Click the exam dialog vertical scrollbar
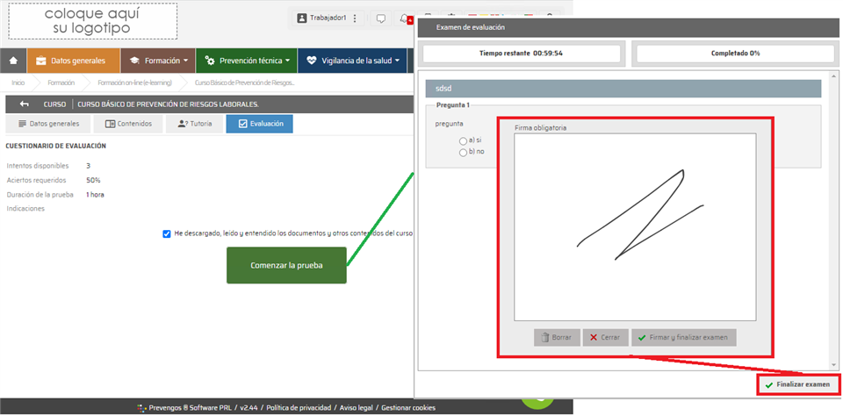 (x=832, y=220)
